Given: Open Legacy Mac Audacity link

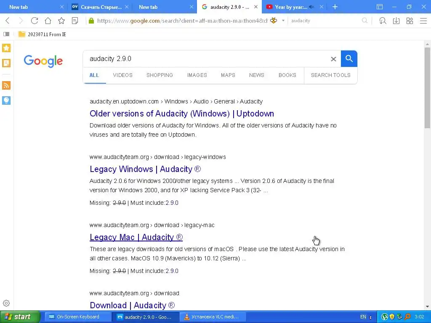Looking at the screenshot, I should (x=136, y=237).
